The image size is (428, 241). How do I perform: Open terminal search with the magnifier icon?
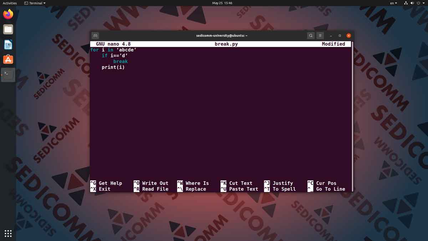pyautogui.click(x=311, y=35)
